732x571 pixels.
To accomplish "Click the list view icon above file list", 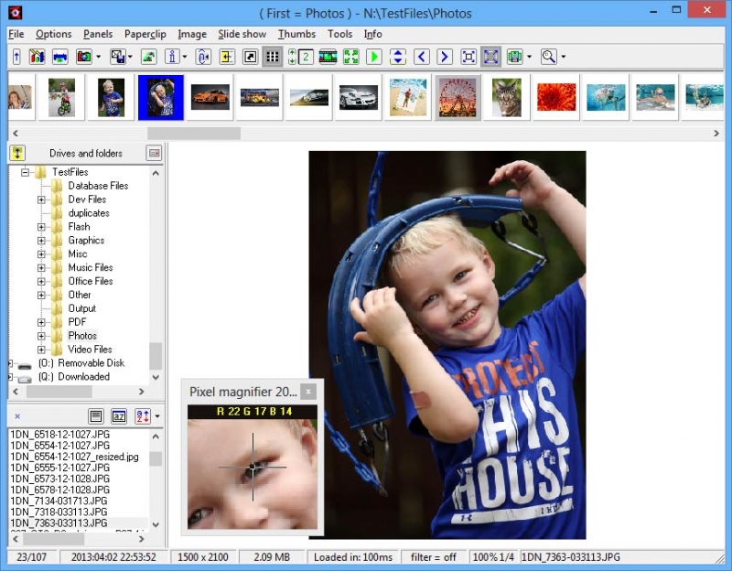I will 96,416.
